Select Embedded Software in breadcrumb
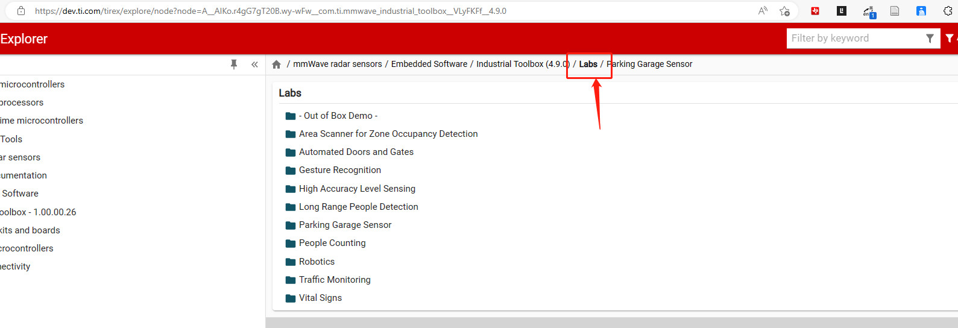Screen dimensions: 958x328 pos(429,64)
